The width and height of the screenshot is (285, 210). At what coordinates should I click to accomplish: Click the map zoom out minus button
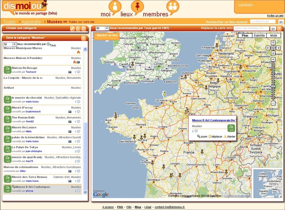[273, 103]
